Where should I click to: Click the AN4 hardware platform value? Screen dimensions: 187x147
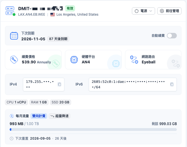tap(86, 62)
